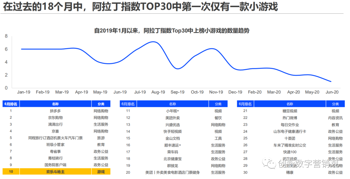Image resolution: width=350 pixels, height=179 pixels.
Task: Click the Sep-19 axis label
Action: tap(178, 92)
